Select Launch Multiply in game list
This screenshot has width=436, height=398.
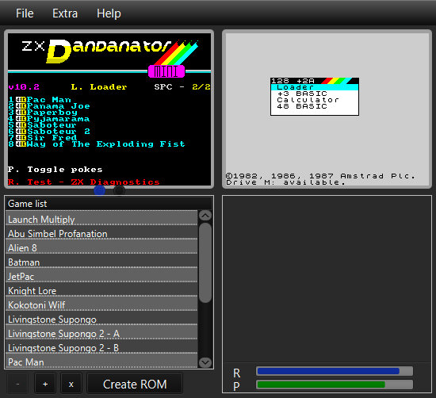(101, 218)
